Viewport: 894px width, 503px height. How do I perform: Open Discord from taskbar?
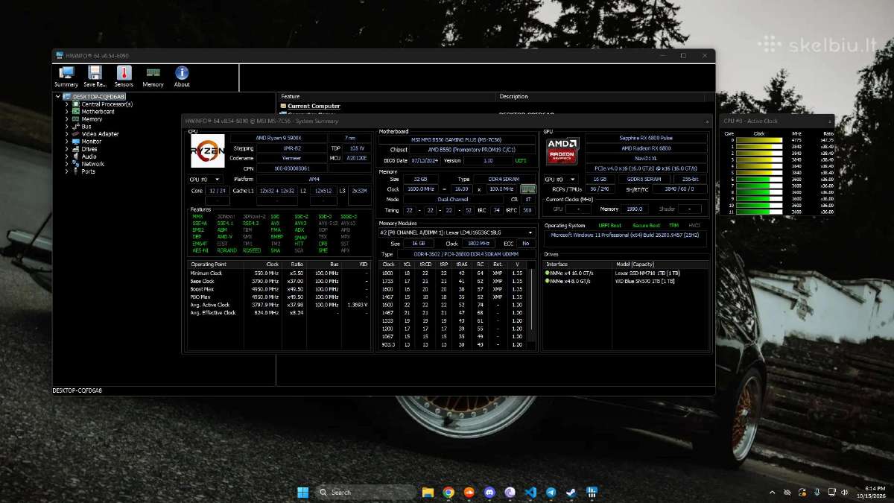pos(489,492)
